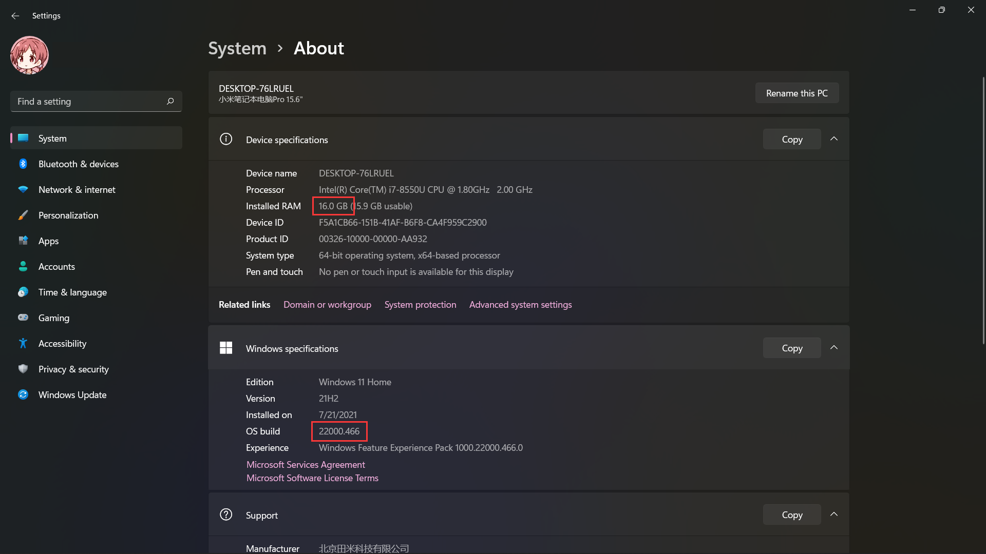Click the OS build value 22000.466
The width and height of the screenshot is (986, 554).
(x=339, y=431)
